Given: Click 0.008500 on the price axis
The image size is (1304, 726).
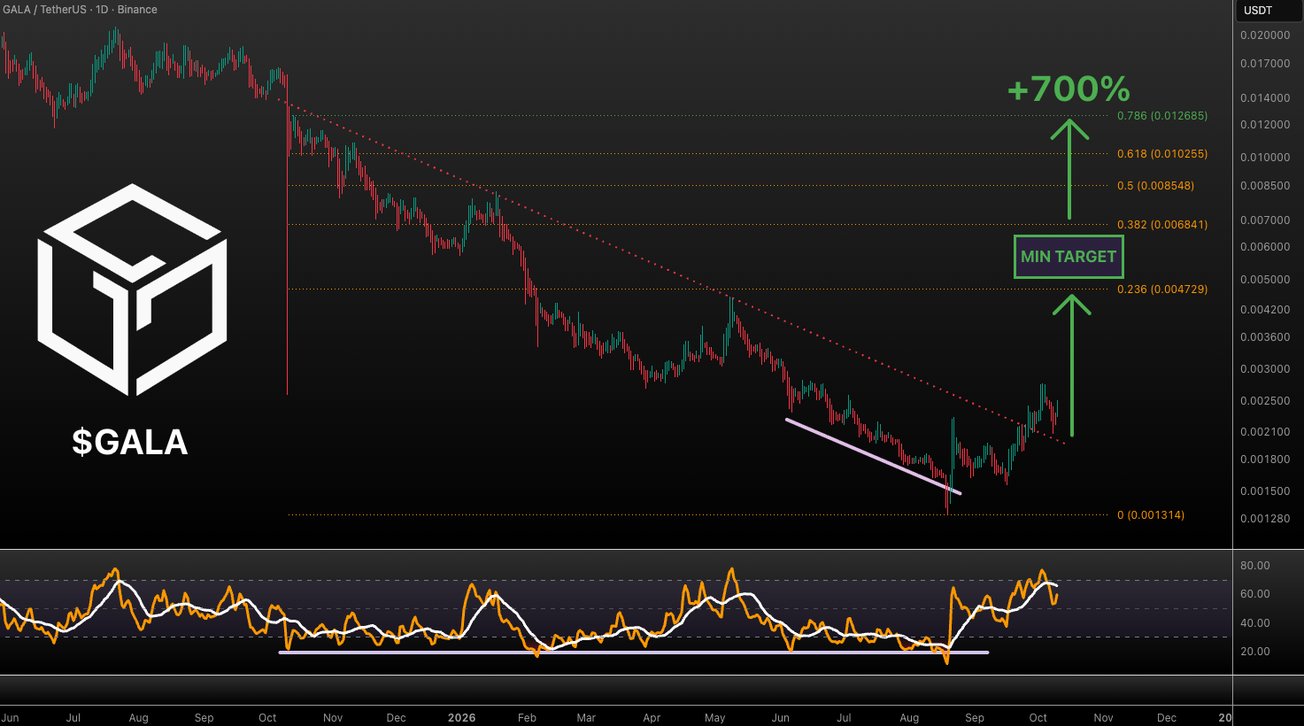Looking at the screenshot, I should (x=1265, y=187).
